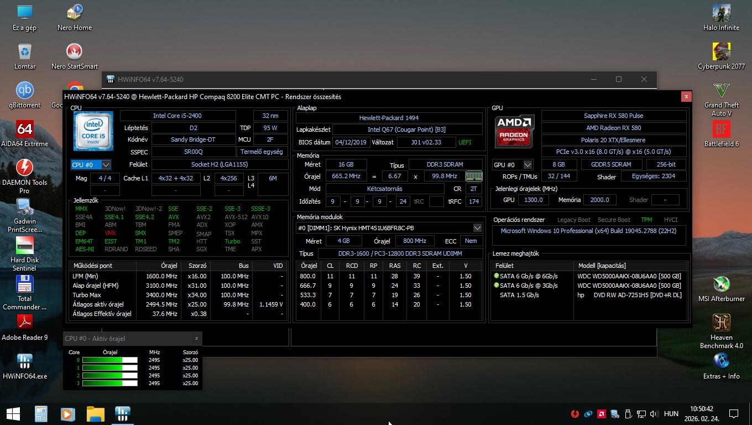Launch Hard Disk Sentinel
Screen dimensions: 752x425
coord(24,253)
